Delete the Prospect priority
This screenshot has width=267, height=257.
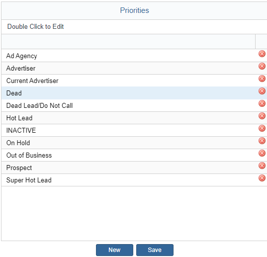point(262,166)
